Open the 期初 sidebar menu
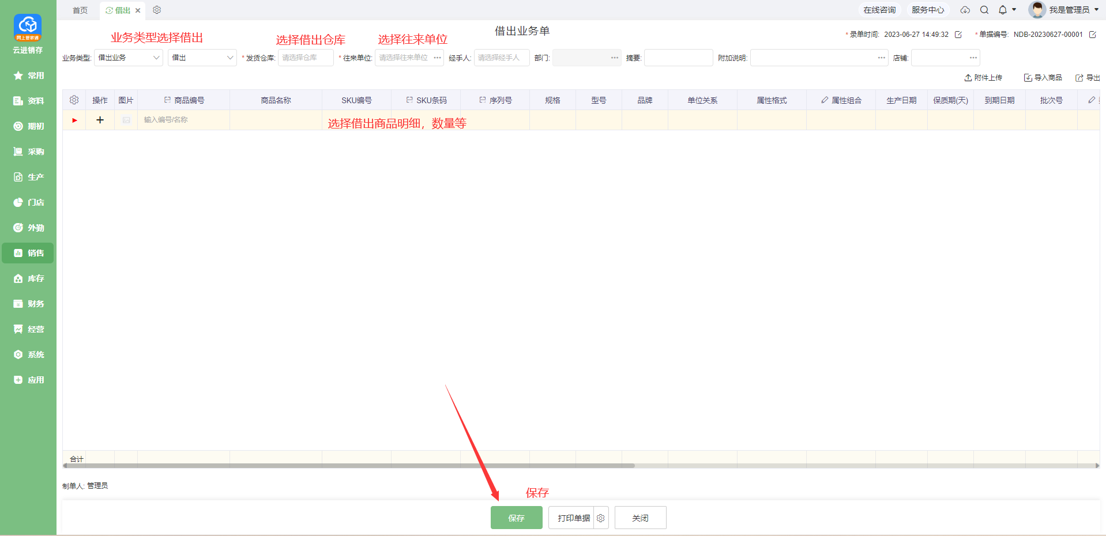The image size is (1106, 536). [x=28, y=126]
